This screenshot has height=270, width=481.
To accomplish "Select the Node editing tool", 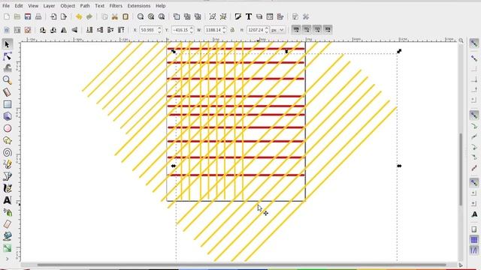I will [x=8, y=56].
